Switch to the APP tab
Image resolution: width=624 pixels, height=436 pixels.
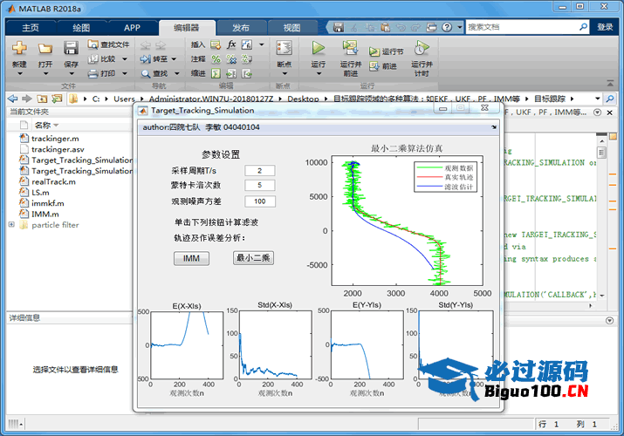point(132,27)
